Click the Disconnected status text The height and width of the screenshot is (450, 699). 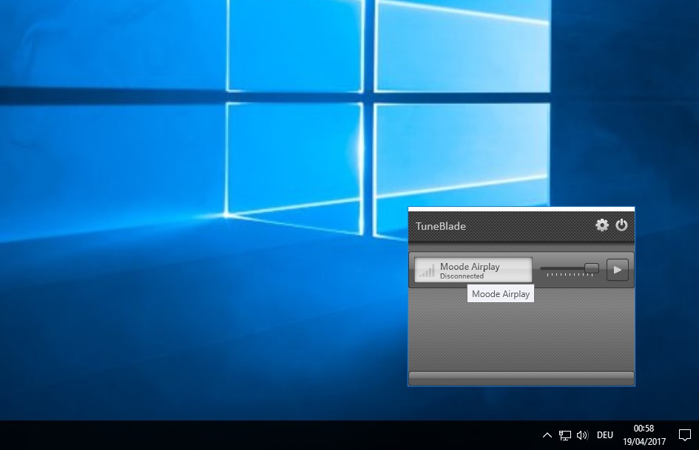[462, 276]
